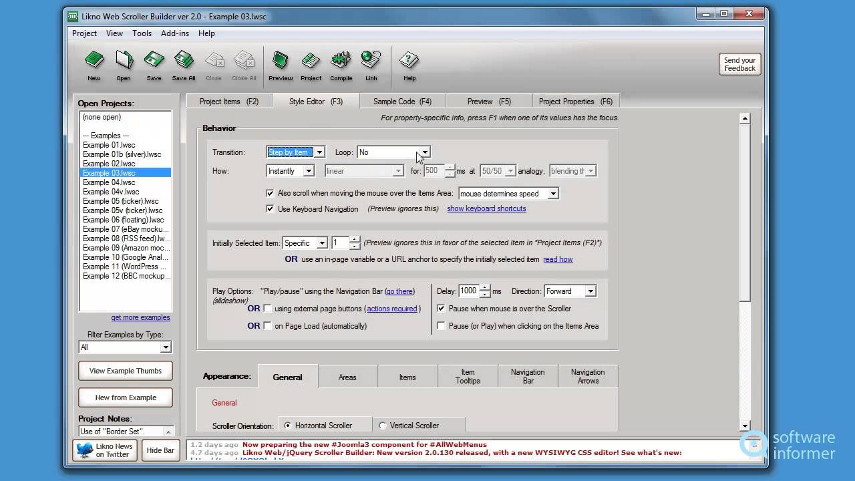Select Example 07 (eBay mockup) in list
The width and height of the screenshot is (855, 481).
[126, 229]
